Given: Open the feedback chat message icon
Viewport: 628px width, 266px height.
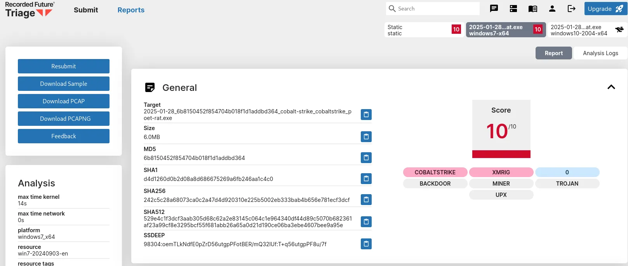Looking at the screenshot, I should click(x=494, y=9).
